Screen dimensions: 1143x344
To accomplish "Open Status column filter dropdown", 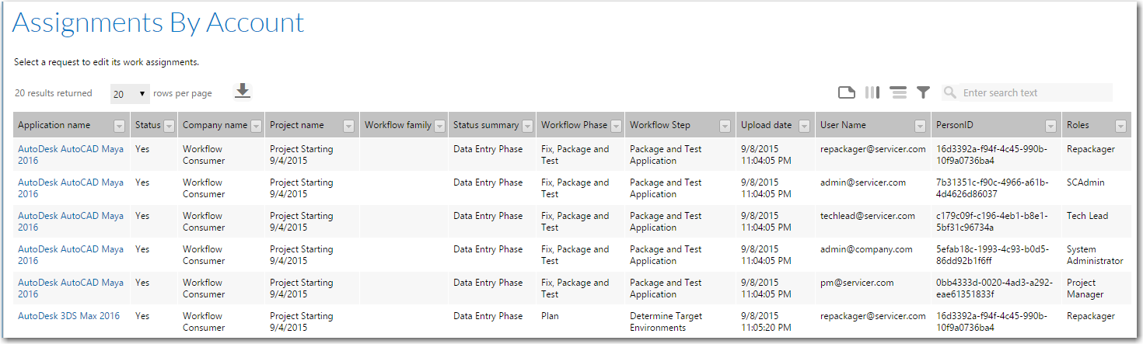I will point(169,126).
